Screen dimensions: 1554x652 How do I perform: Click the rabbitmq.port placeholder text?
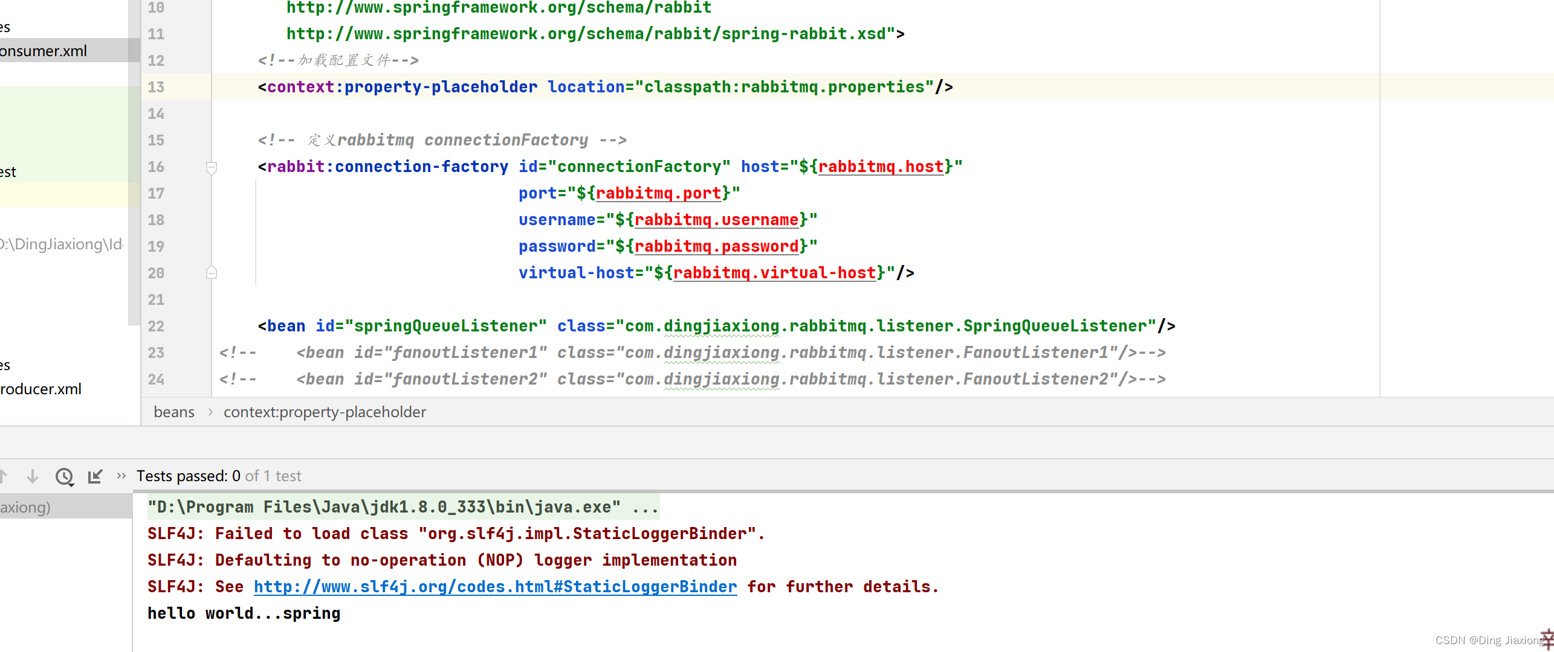pyautogui.click(x=658, y=193)
